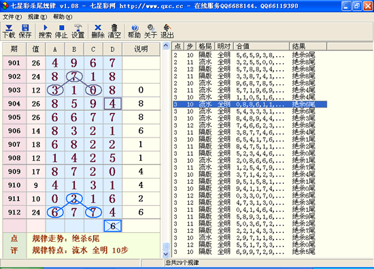This screenshot has width=374, height=269.
Task: Open 设置 settings from the toolbar
Action: [78, 31]
